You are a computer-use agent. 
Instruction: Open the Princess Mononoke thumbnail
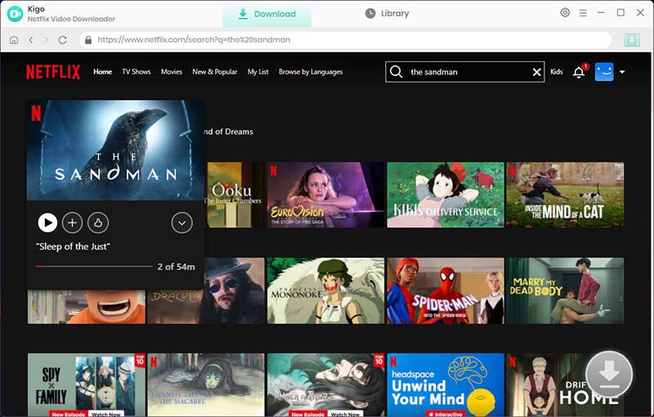coord(325,290)
